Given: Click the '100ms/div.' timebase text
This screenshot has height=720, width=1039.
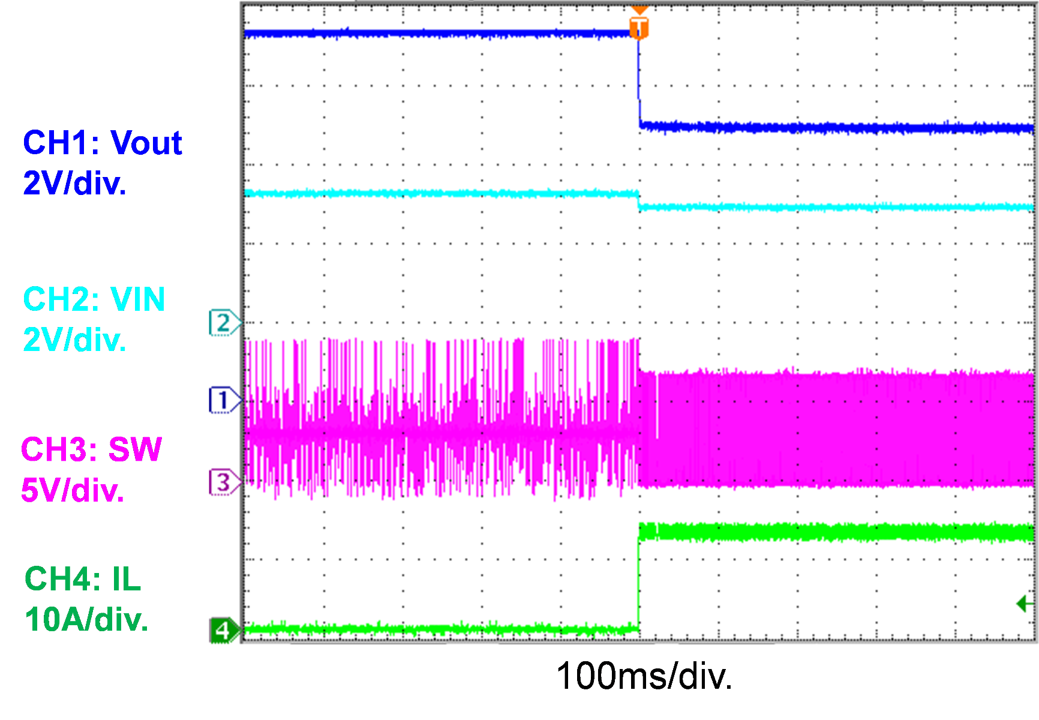Looking at the screenshot, I should pos(644,676).
